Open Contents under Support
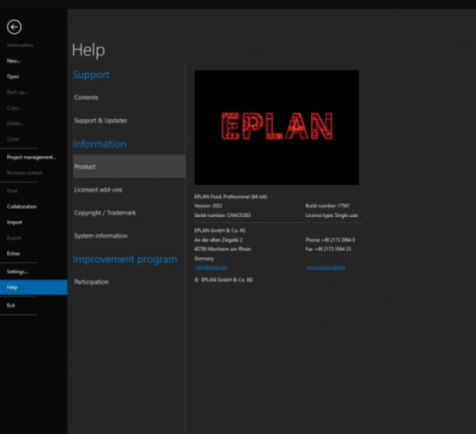This screenshot has width=476, height=434. coord(86,97)
